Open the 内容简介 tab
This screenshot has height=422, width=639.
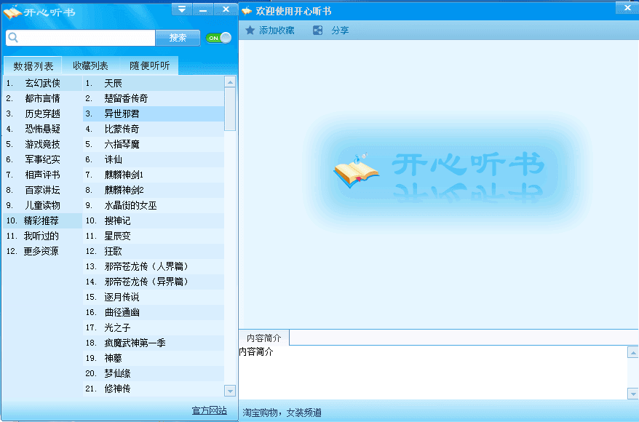(x=263, y=338)
